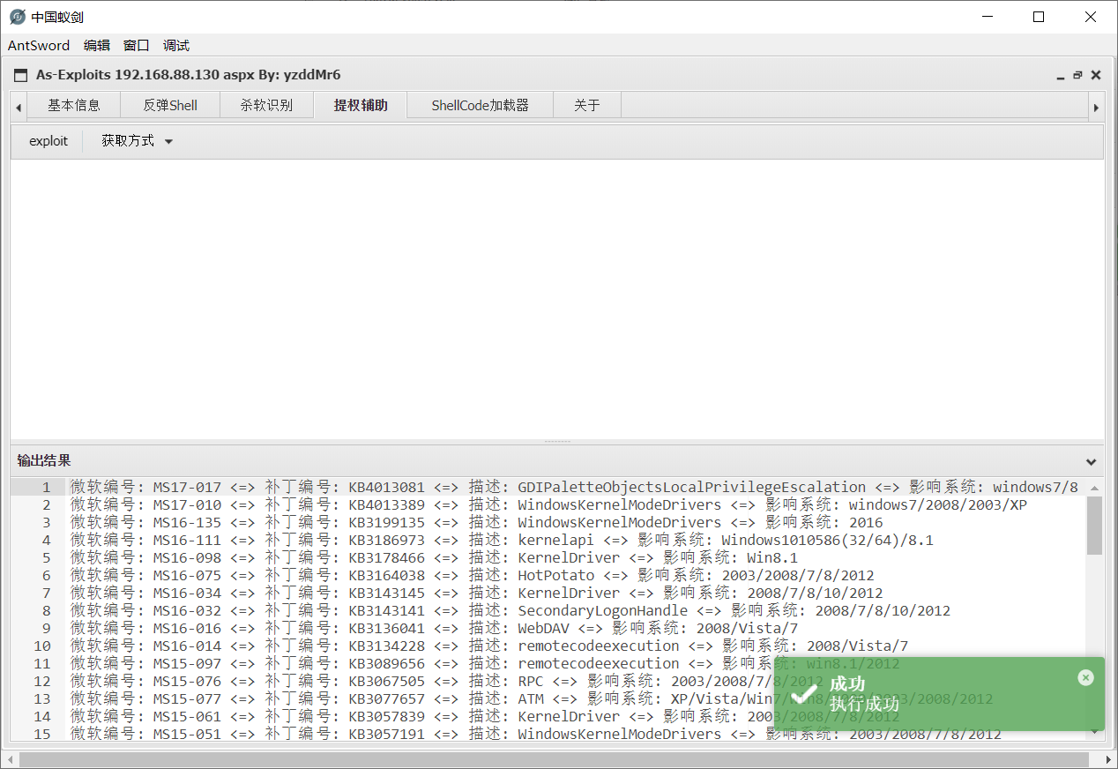1118x769 pixels.
Task: Click the 中国蚁剑 application logo icon
Action: 17,17
